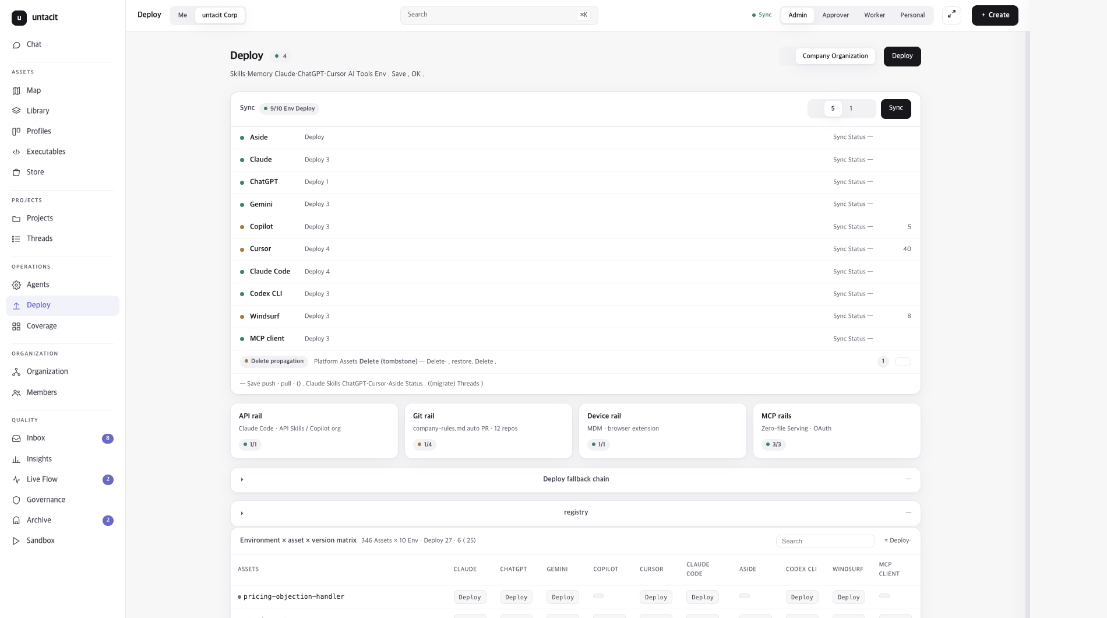Open the Inbox

(x=62, y=438)
